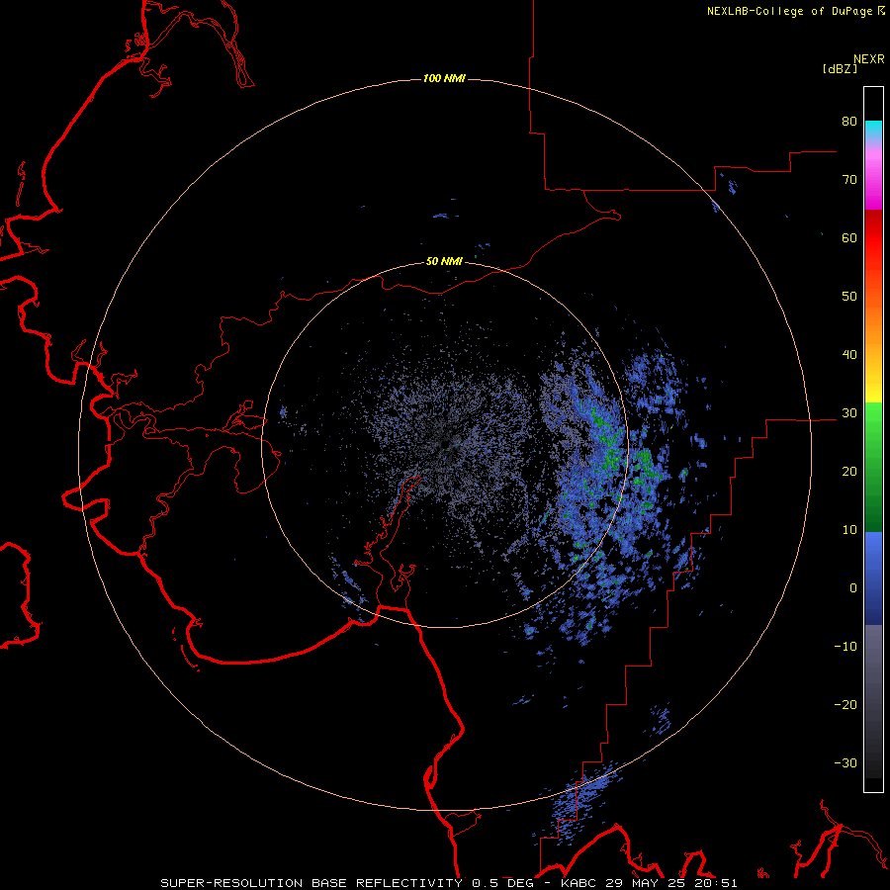Click the 100 NMI range ring label

coord(444,78)
